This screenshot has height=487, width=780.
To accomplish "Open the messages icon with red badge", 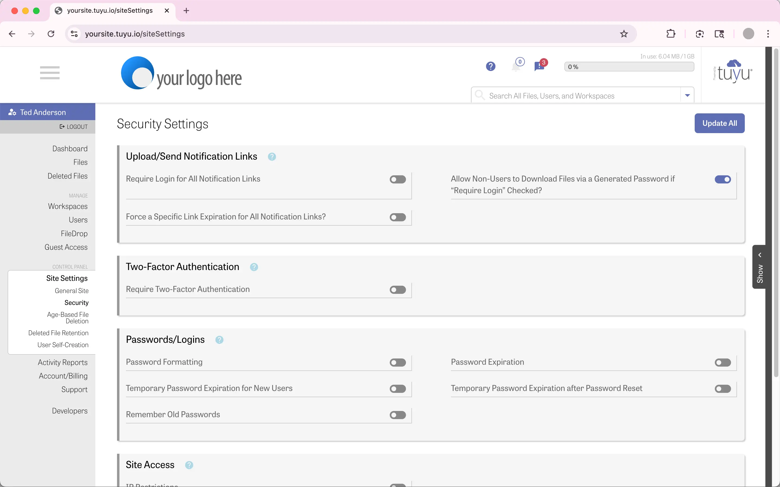I will click(x=539, y=66).
